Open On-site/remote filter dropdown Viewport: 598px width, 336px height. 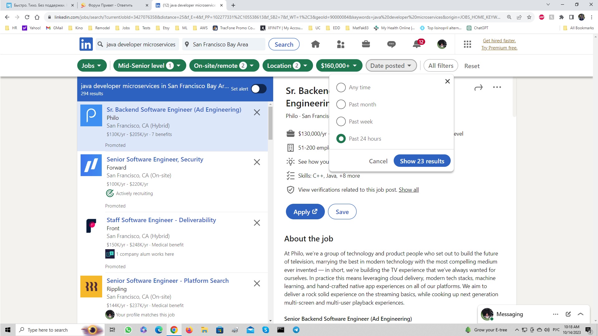[224, 66]
